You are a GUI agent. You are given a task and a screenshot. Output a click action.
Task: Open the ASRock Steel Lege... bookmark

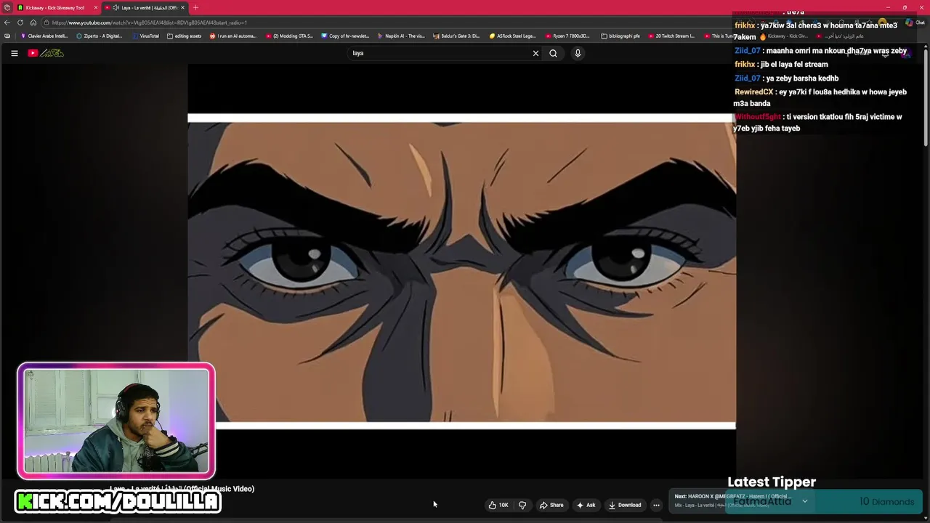(512, 36)
